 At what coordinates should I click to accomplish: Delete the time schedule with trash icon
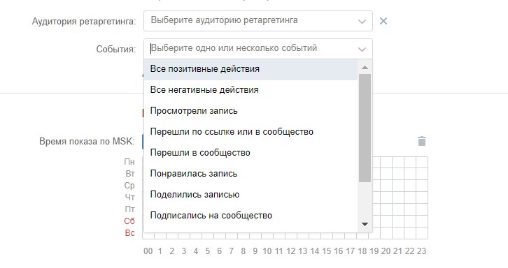point(421,141)
